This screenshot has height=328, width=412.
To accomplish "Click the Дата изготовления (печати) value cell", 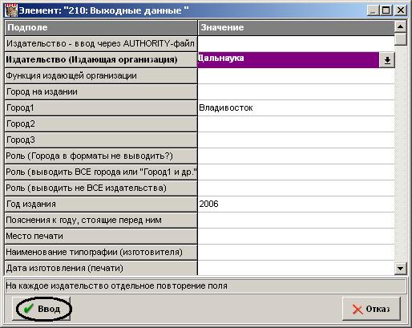I will (x=296, y=268).
